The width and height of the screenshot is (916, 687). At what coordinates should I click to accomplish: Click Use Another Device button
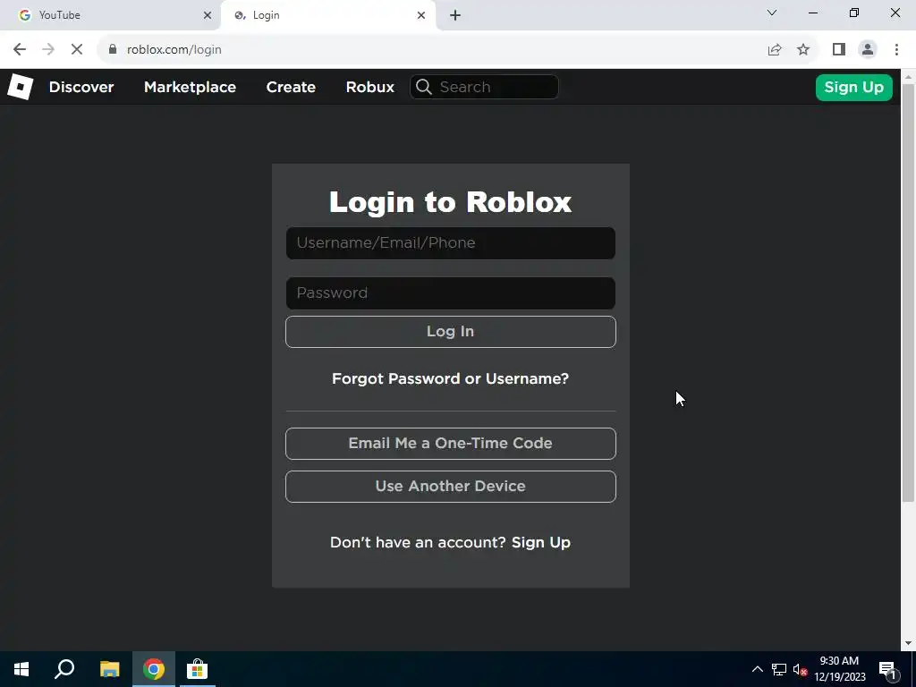451,487
